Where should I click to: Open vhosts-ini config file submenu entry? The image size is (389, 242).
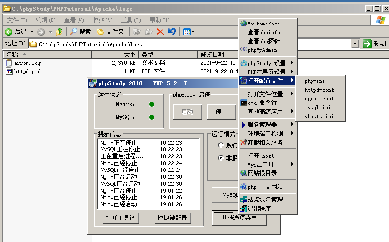tap(320, 116)
